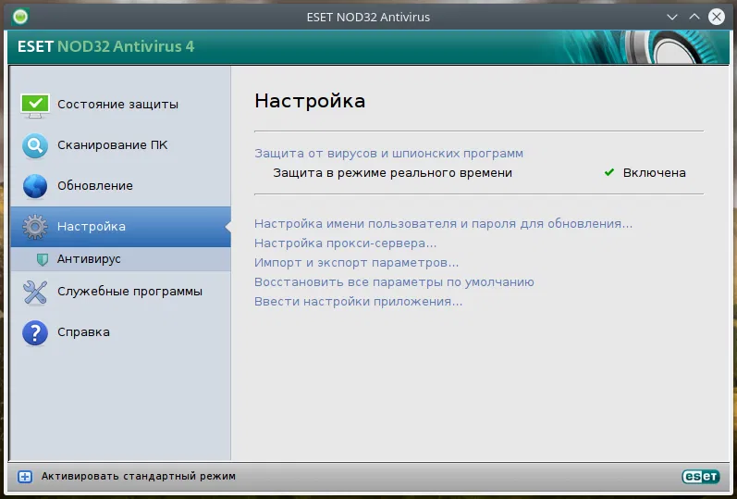Open Защита от вирусов и шпионских программ link

388,154
